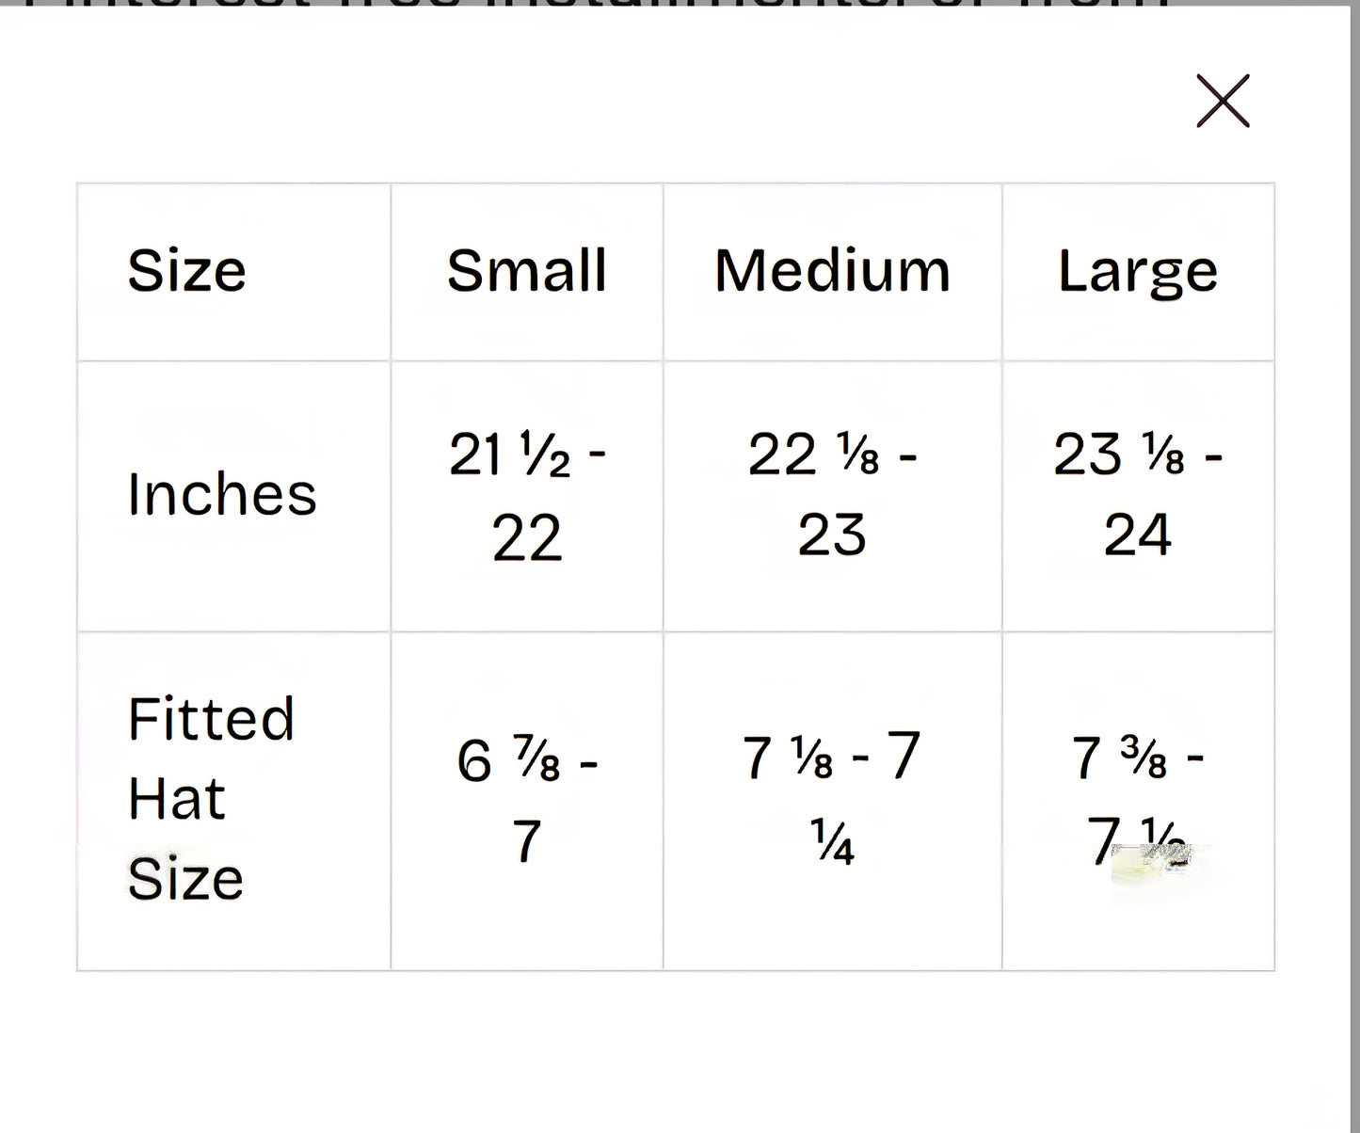Viewport: 1360px width, 1133px height.
Task: Click the Medium inches value 22 ⅛ - 23
Action: point(832,495)
